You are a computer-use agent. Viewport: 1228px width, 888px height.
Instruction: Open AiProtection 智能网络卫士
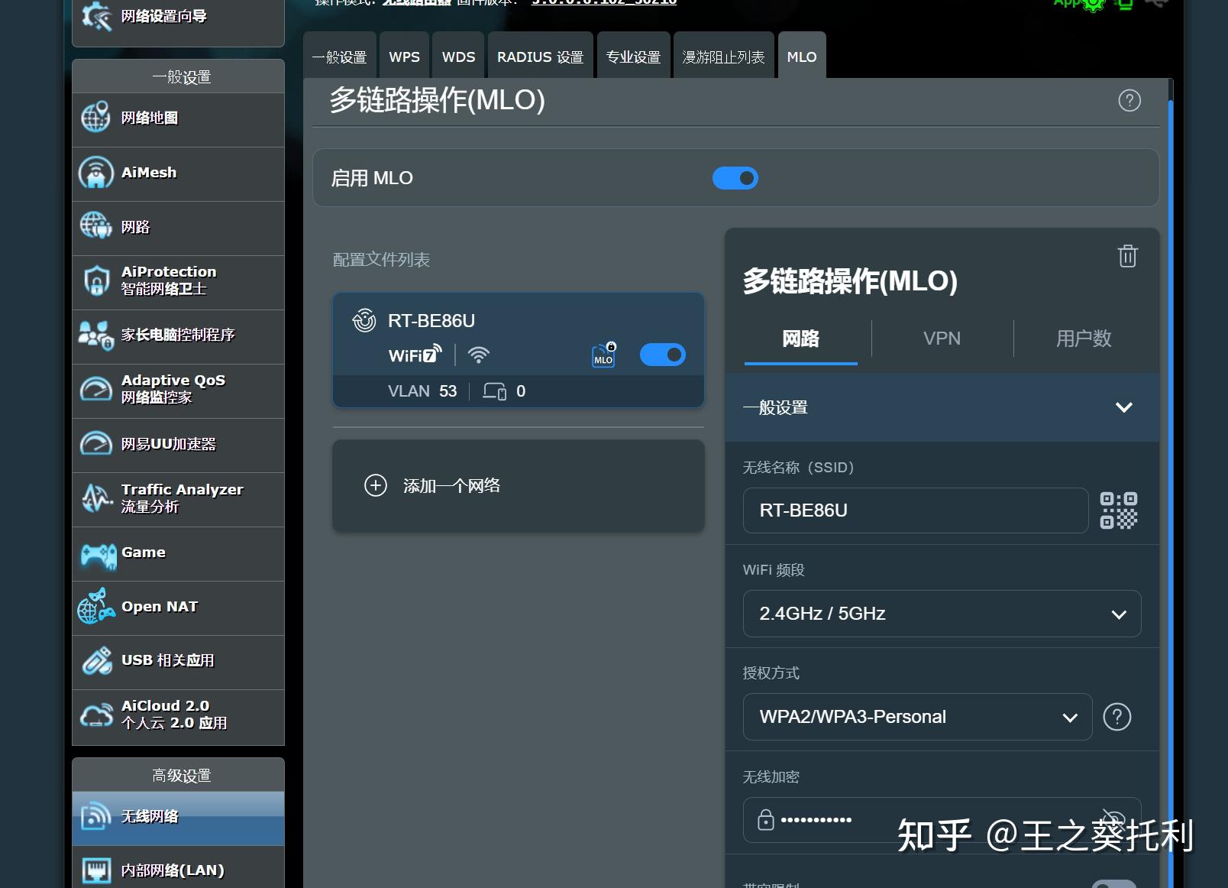click(x=168, y=280)
